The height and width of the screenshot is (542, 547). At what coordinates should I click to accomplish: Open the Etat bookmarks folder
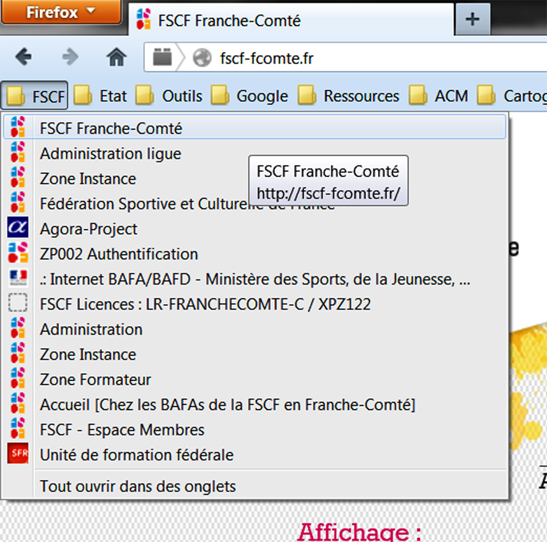pos(101,95)
